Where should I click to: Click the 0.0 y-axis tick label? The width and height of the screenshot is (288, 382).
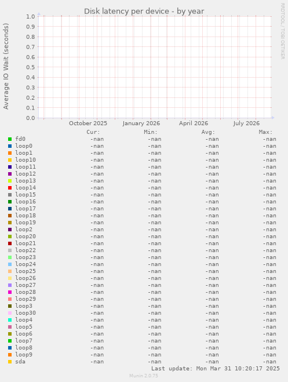[x=31, y=118]
